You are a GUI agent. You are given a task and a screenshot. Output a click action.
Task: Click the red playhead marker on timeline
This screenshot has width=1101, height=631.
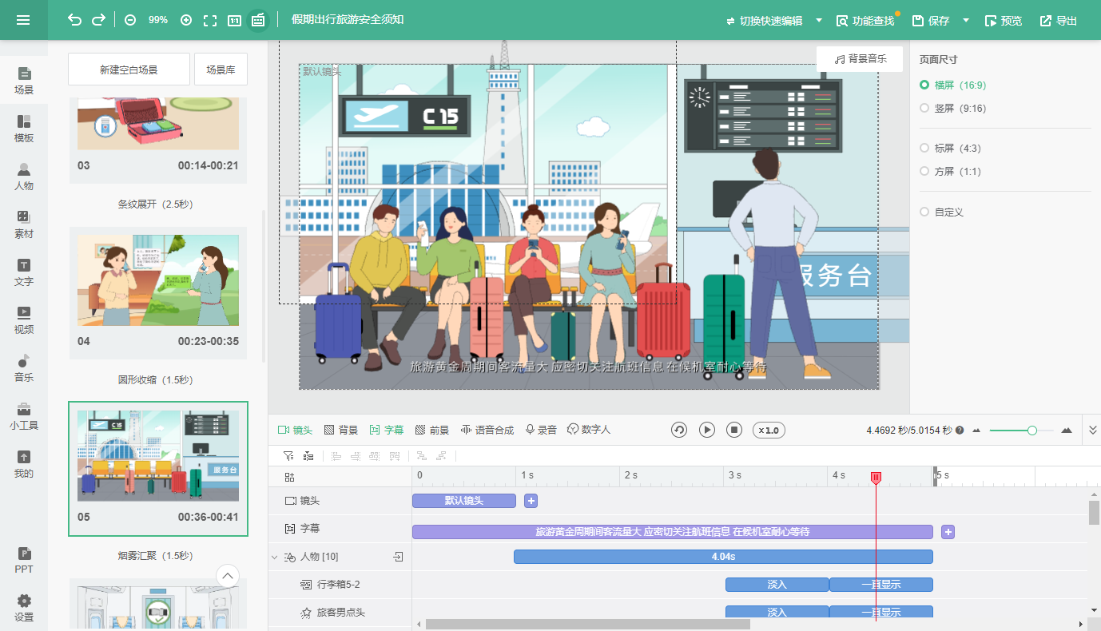(876, 477)
